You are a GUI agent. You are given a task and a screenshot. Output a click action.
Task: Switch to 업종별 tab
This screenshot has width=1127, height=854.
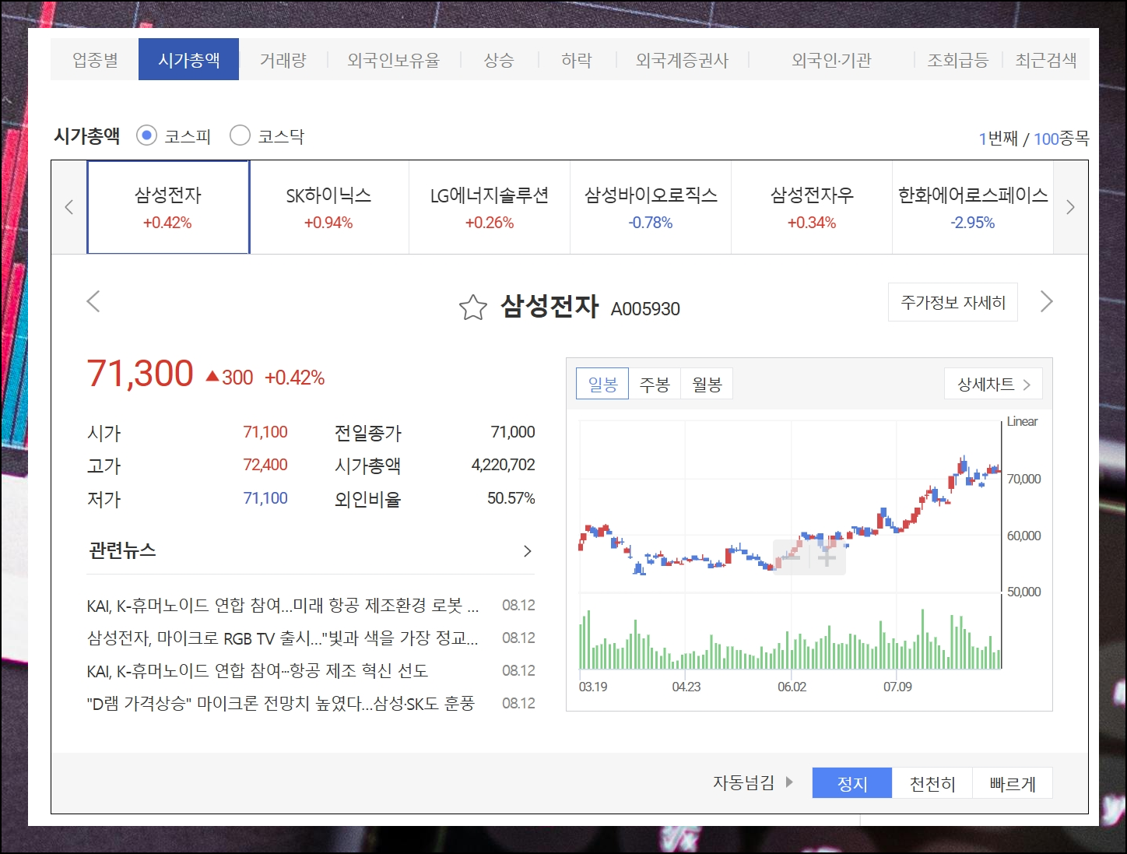point(95,60)
